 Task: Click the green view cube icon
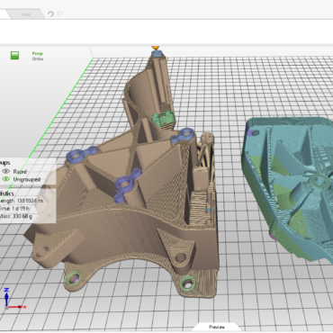14,55
